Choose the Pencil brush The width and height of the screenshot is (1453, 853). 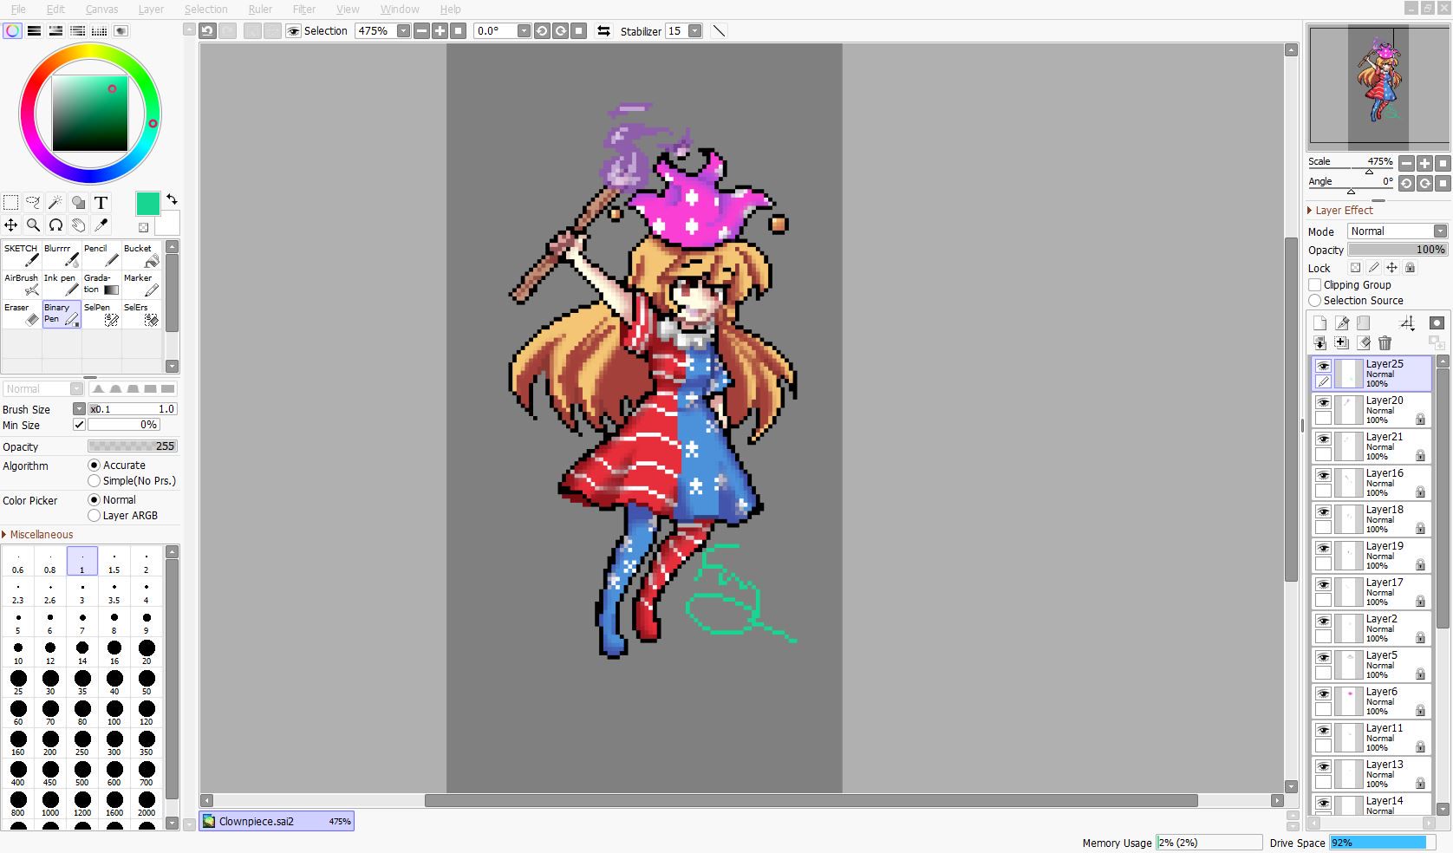pos(101,256)
